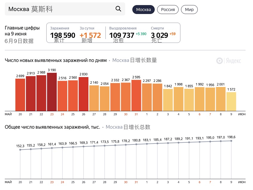Viewport: 253px width, 190px height.
Task: Click the deaths value 3 029
Action: (x=160, y=35)
